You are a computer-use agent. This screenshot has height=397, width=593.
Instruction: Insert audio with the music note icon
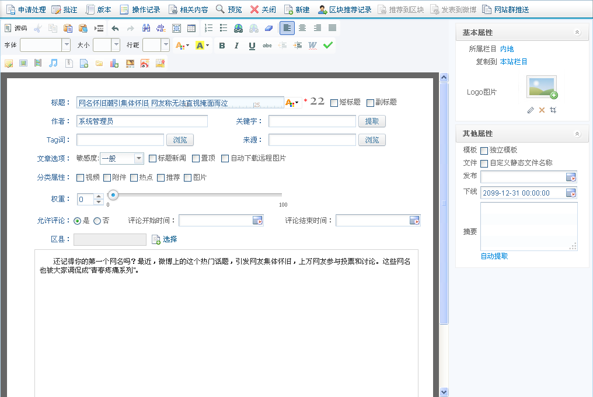53,63
